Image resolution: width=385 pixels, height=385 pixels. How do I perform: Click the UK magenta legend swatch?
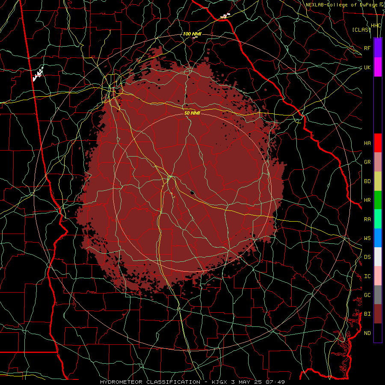378,67
